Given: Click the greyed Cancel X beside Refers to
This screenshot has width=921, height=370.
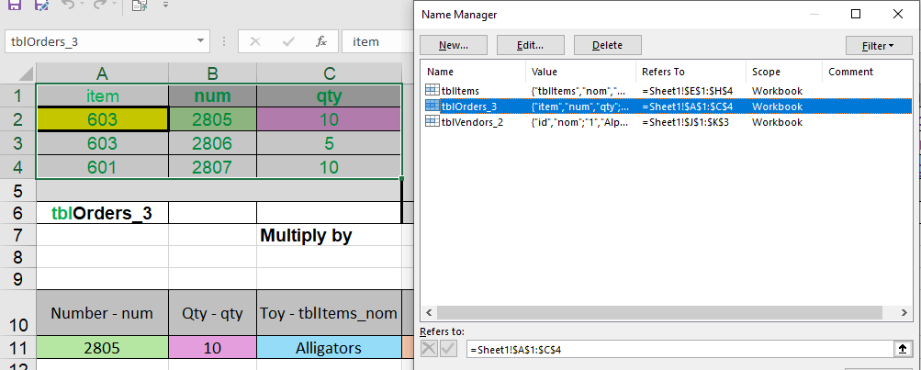Looking at the screenshot, I should click(x=430, y=349).
